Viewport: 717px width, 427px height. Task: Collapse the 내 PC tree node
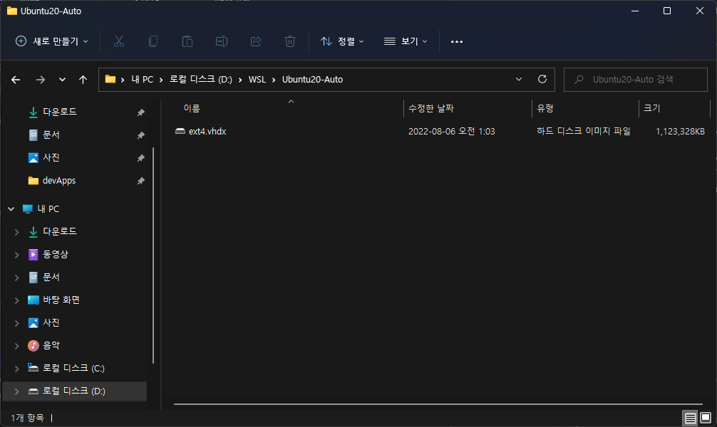coord(11,209)
